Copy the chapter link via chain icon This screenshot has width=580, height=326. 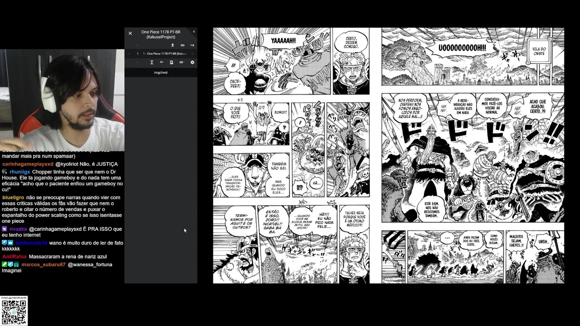(x=183, y=45)
